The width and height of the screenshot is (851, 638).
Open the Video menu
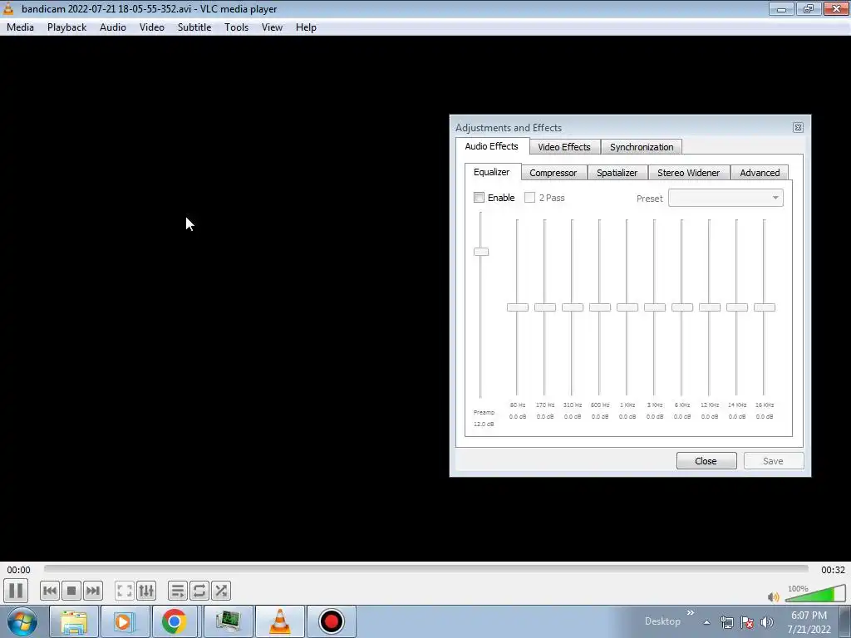(151, 27)
